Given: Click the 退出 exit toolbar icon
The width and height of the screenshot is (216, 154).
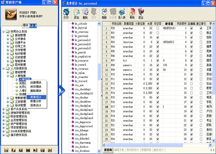Looking at the screenshot, I should point(140,14).
